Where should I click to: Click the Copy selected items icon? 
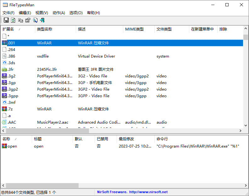20,20
